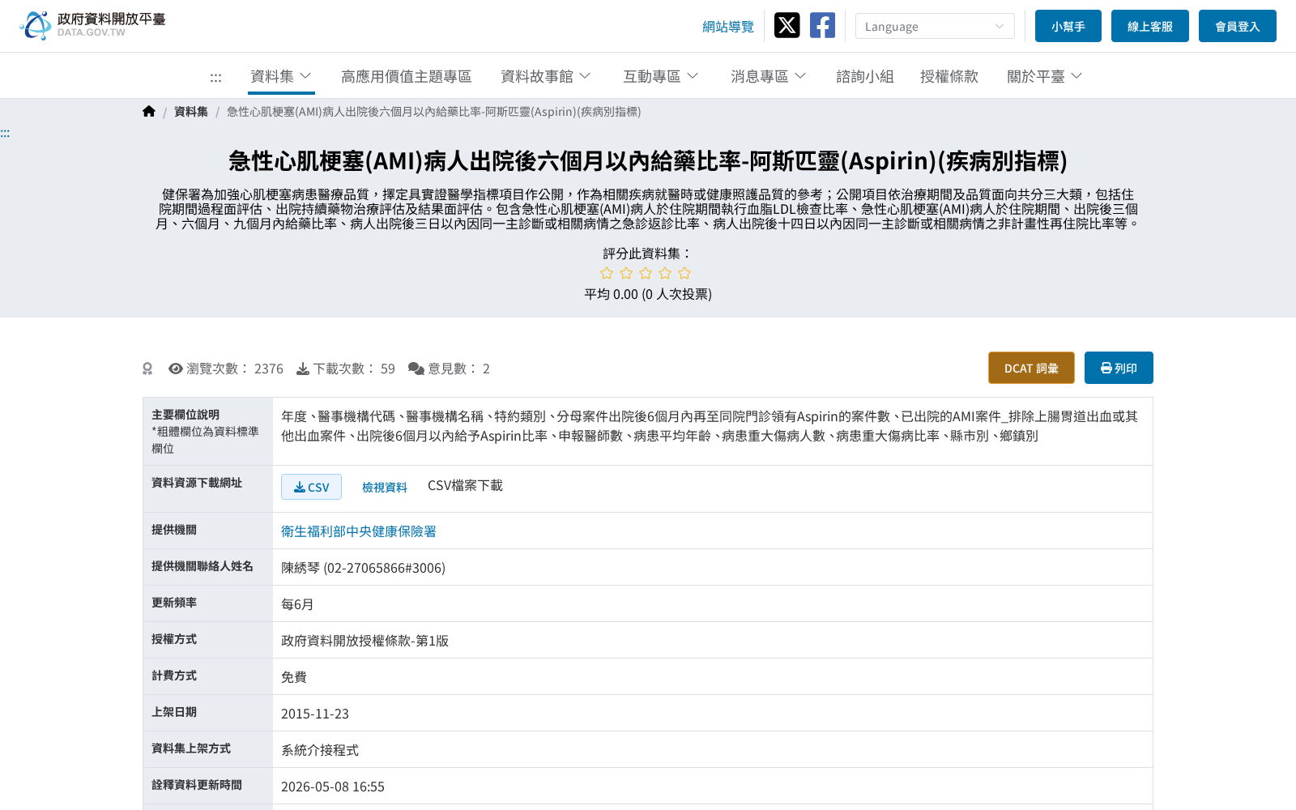Screen dimensions: 1296x810
Task: Expand the 消息專區 menu
Action: pos(769,76)
